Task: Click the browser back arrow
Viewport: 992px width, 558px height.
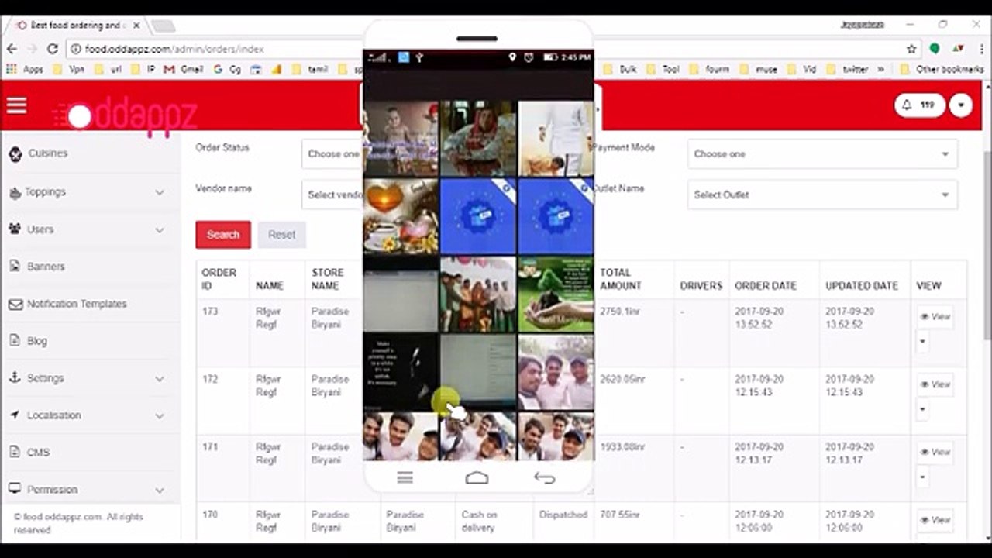Action: tap(12, 49)
